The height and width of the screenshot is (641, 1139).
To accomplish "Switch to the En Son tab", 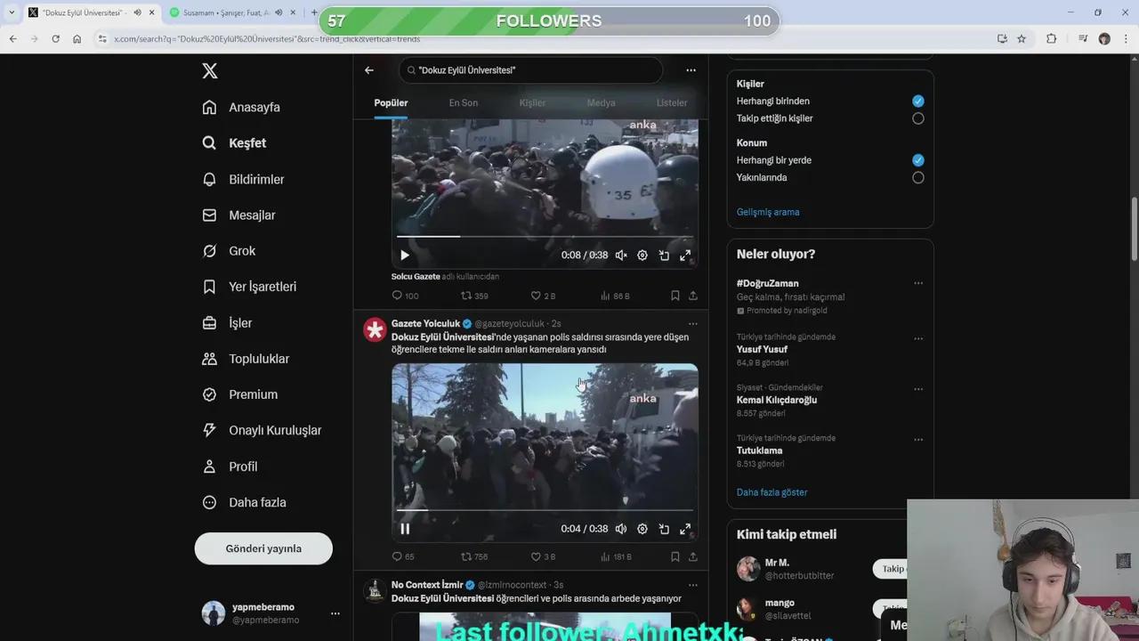I will click(463, 102).
